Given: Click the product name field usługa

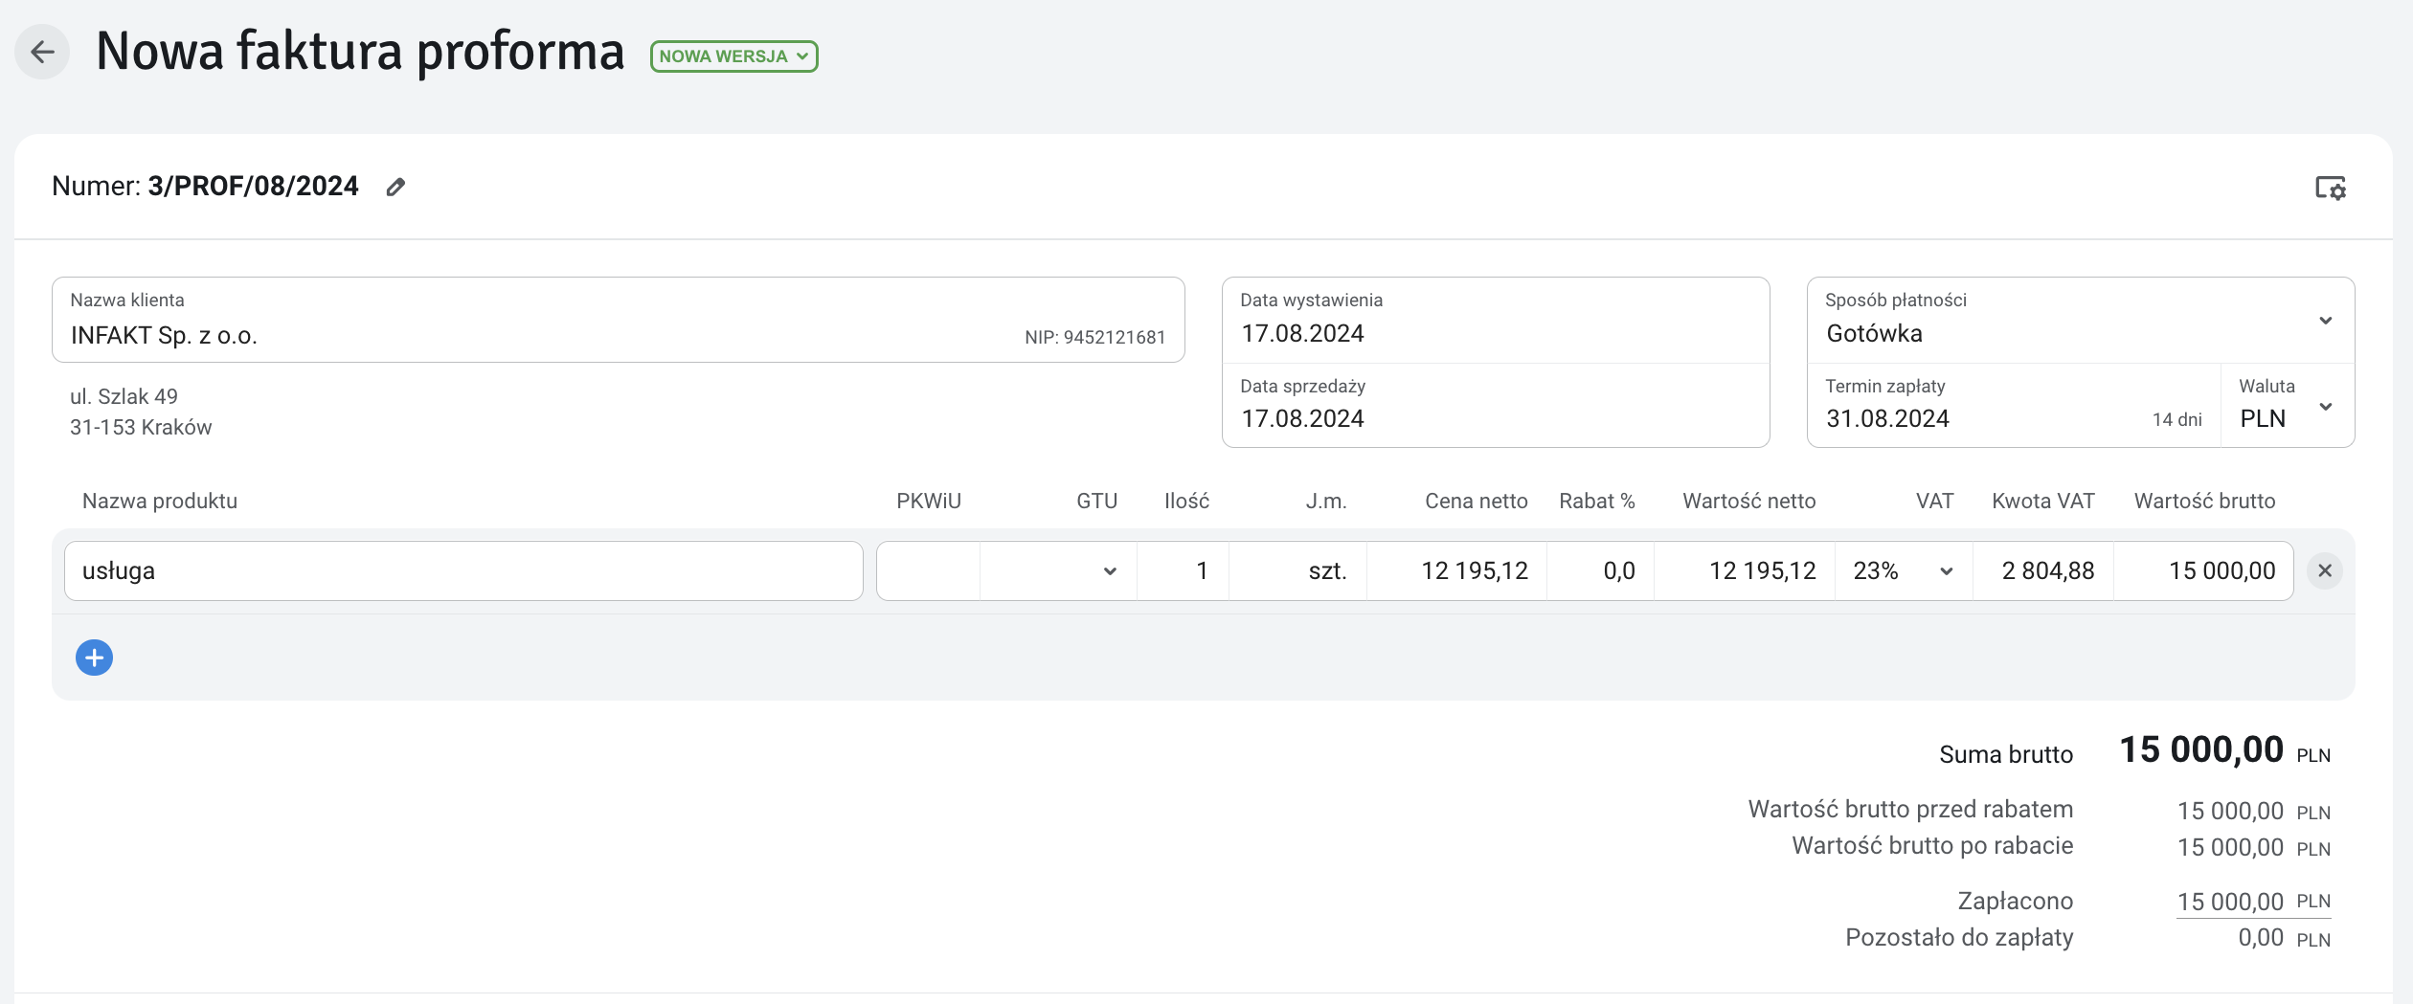Looking at the screenshot, I should 463,571.
